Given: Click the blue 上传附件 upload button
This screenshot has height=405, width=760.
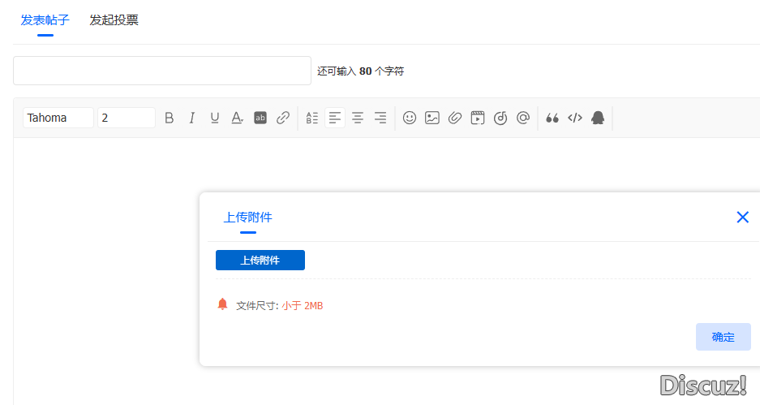Looking at the screenshot, I should (260, 261).
